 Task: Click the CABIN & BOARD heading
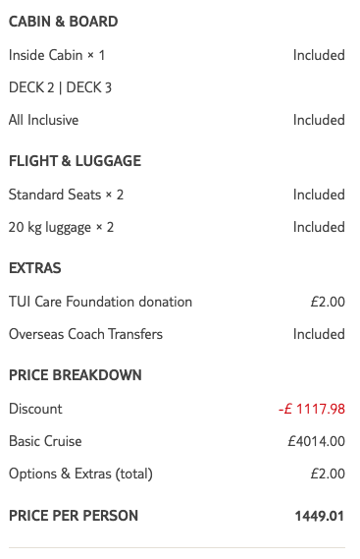coord(64,22)
